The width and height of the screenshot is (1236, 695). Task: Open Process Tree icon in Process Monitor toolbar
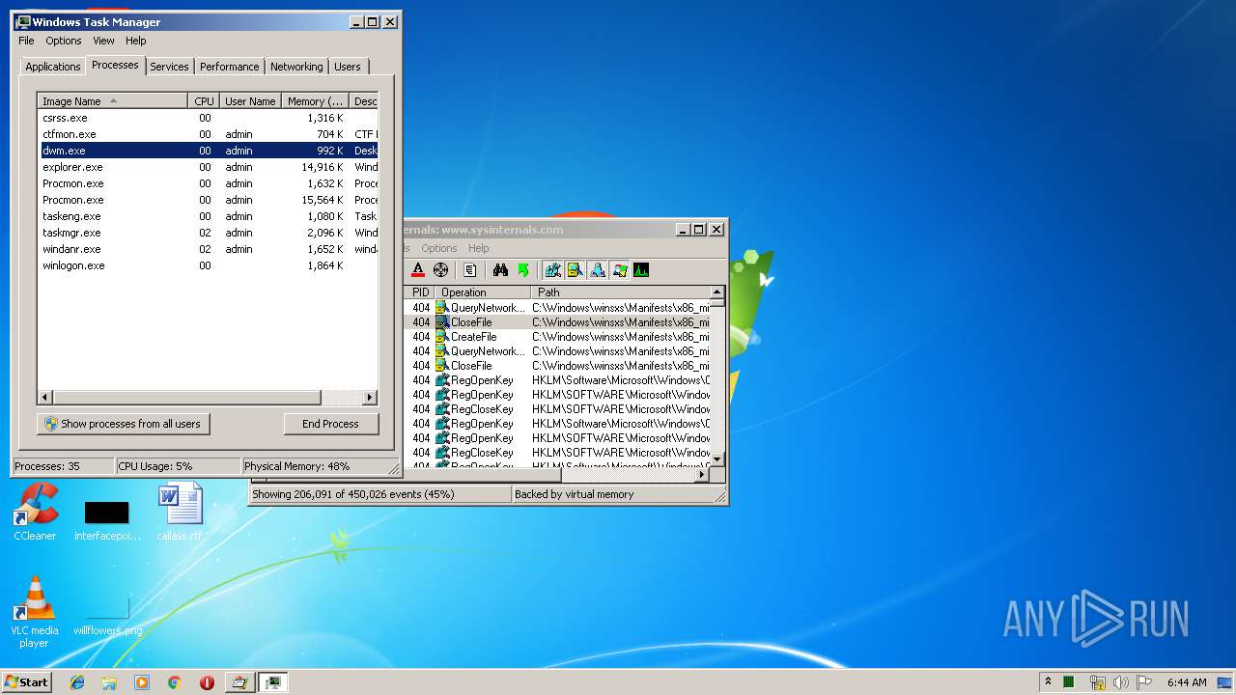point(470,270)
